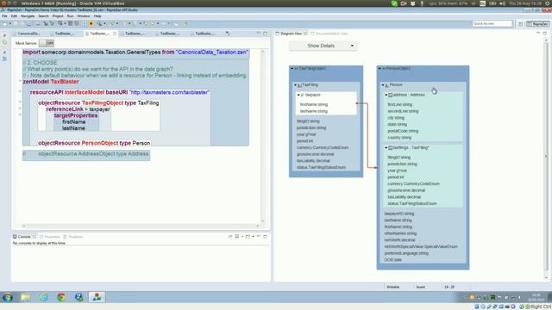Open the Project menu
552x310 pixels.
tap(58, 16)
